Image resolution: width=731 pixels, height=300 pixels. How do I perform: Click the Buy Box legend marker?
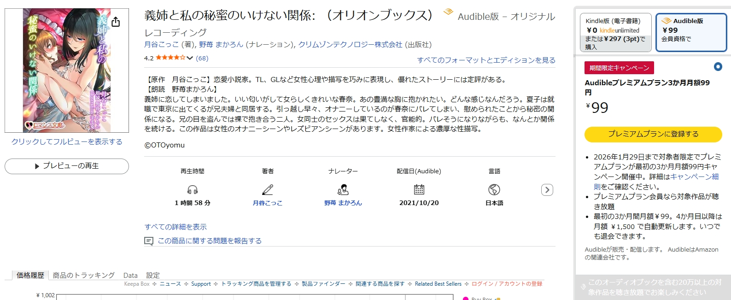[466, 298]
